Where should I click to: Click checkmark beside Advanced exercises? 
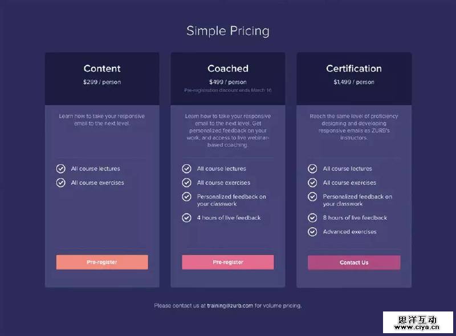tap(312, 232)
